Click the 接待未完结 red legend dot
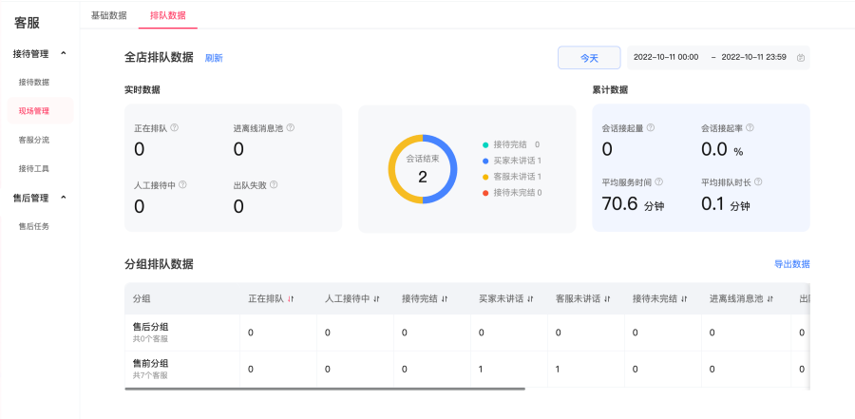Screen dimensions: 855x419 [x=485, y=193]
